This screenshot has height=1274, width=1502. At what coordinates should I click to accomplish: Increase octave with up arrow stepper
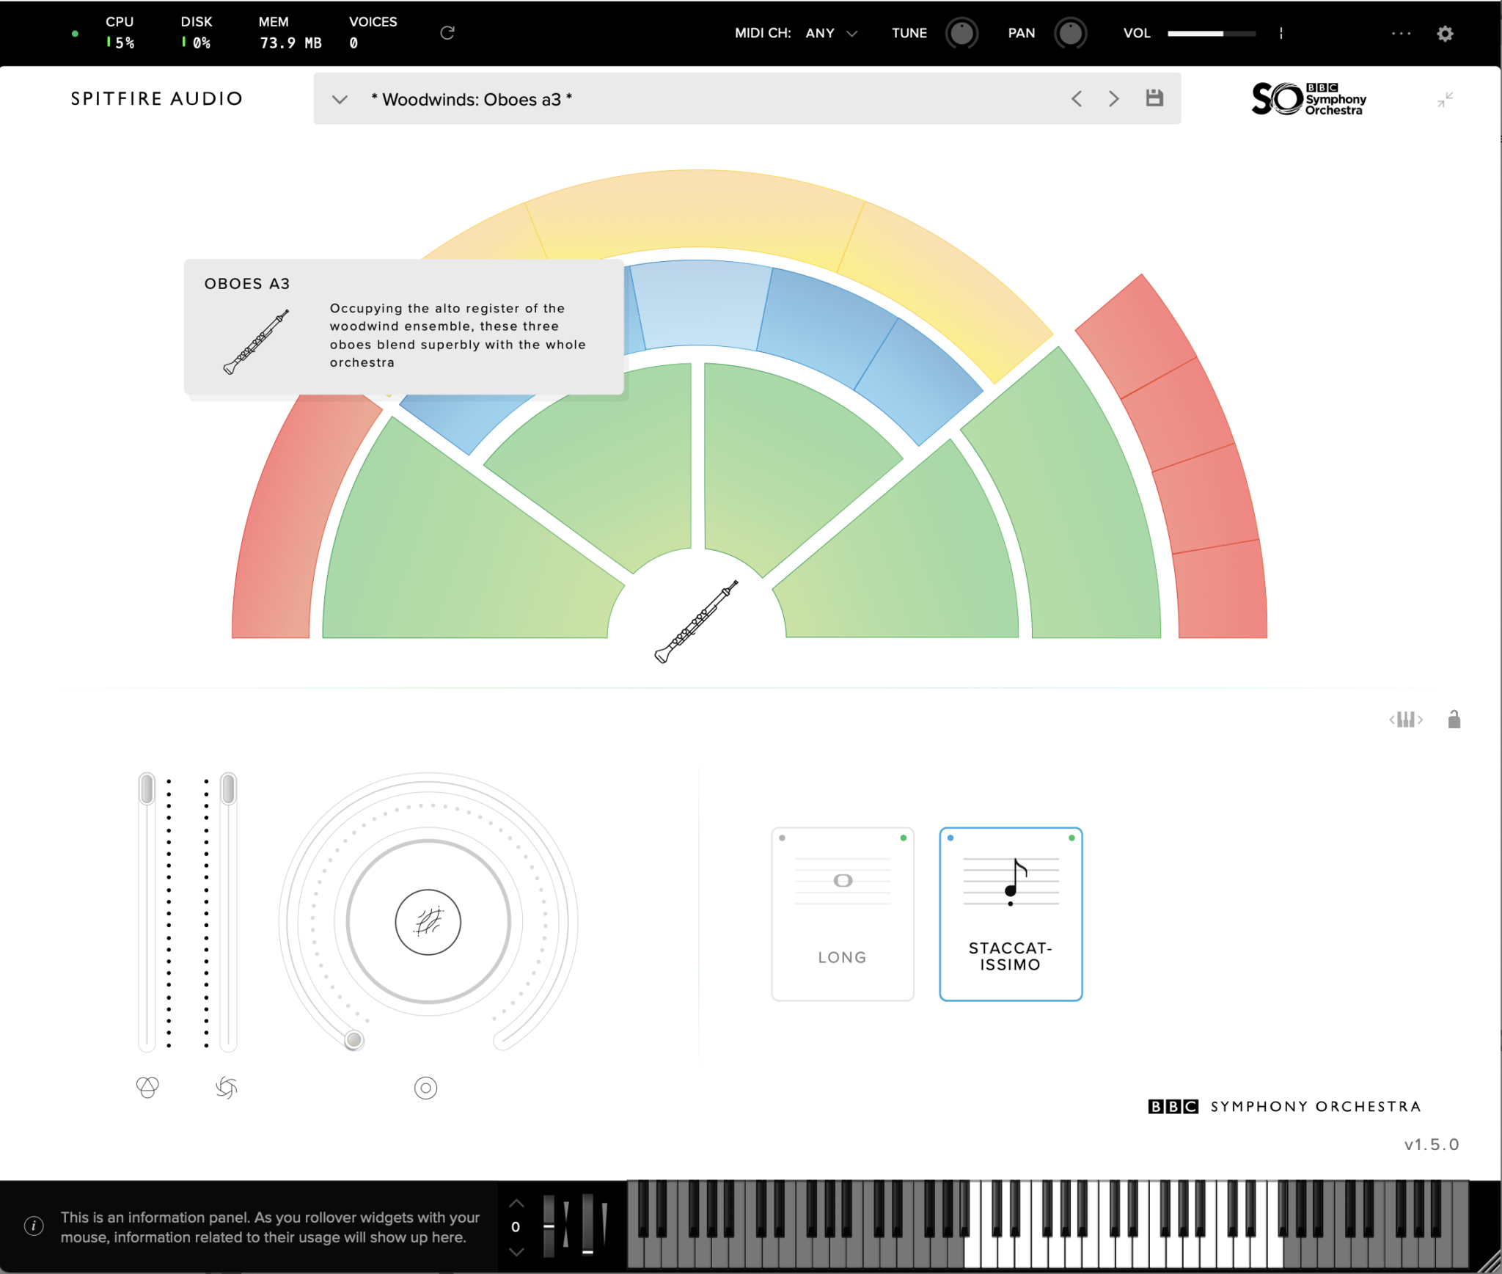516,1204
